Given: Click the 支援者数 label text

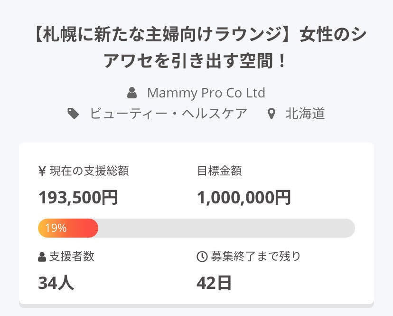Looking at the screenshot, I should 72,257.
